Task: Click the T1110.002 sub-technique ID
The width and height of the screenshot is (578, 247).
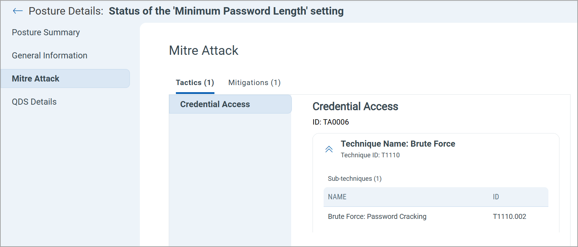Action: click(509, 216)
